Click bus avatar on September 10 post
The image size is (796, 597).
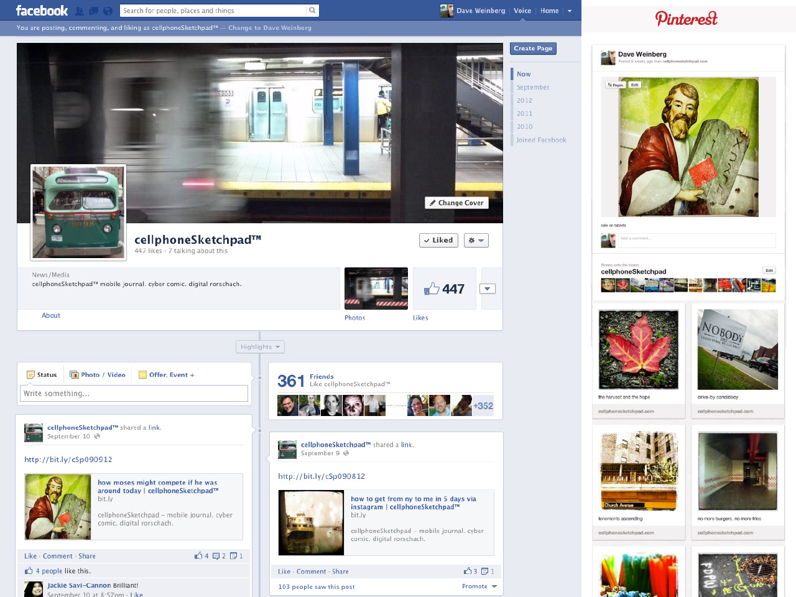tap(34, 433)
